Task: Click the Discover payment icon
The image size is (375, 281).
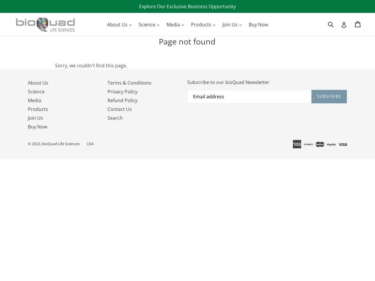Action: tap(309, 144)
